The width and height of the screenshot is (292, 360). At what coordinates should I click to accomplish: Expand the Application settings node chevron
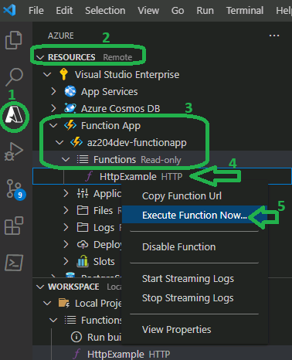[66, 193]
